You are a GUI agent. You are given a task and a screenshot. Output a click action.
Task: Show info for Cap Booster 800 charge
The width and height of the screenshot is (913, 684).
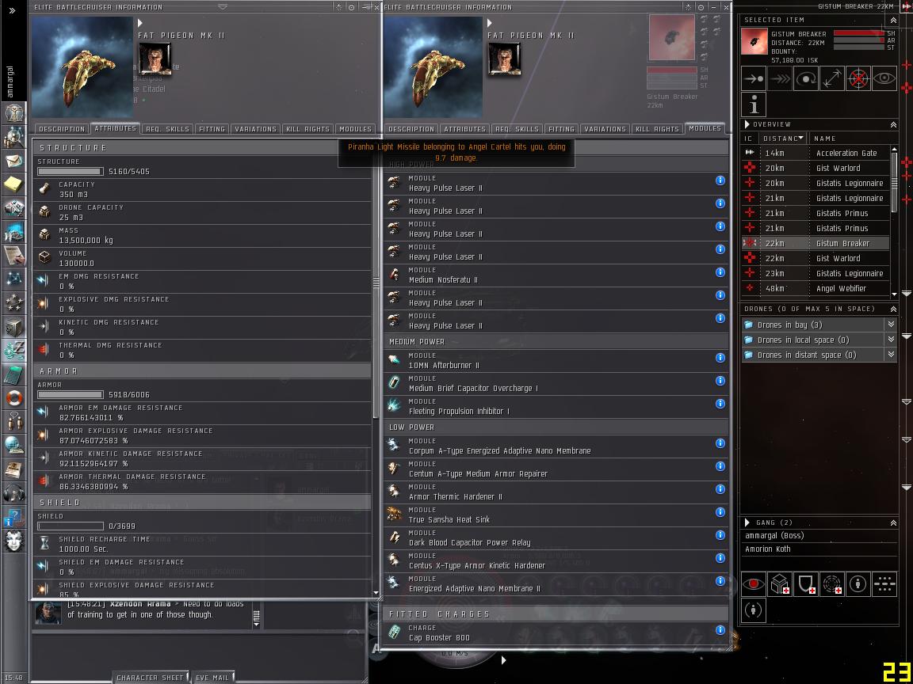[x=720, y=630]
